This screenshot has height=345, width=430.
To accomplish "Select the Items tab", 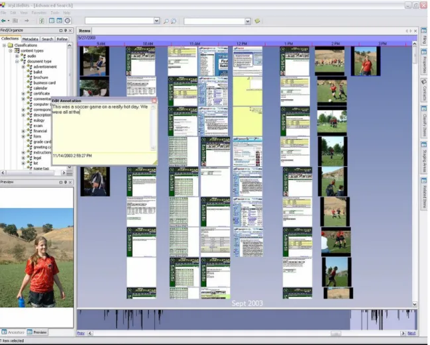I will pyautogui.click(x=84, y=31).
